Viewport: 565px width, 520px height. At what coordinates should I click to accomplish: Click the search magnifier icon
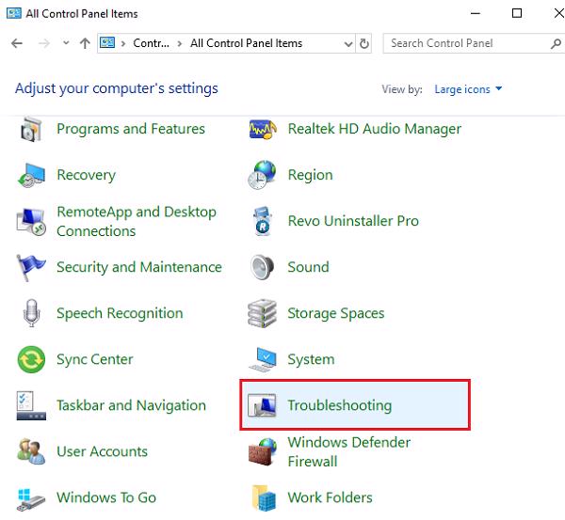click(556, 43)
